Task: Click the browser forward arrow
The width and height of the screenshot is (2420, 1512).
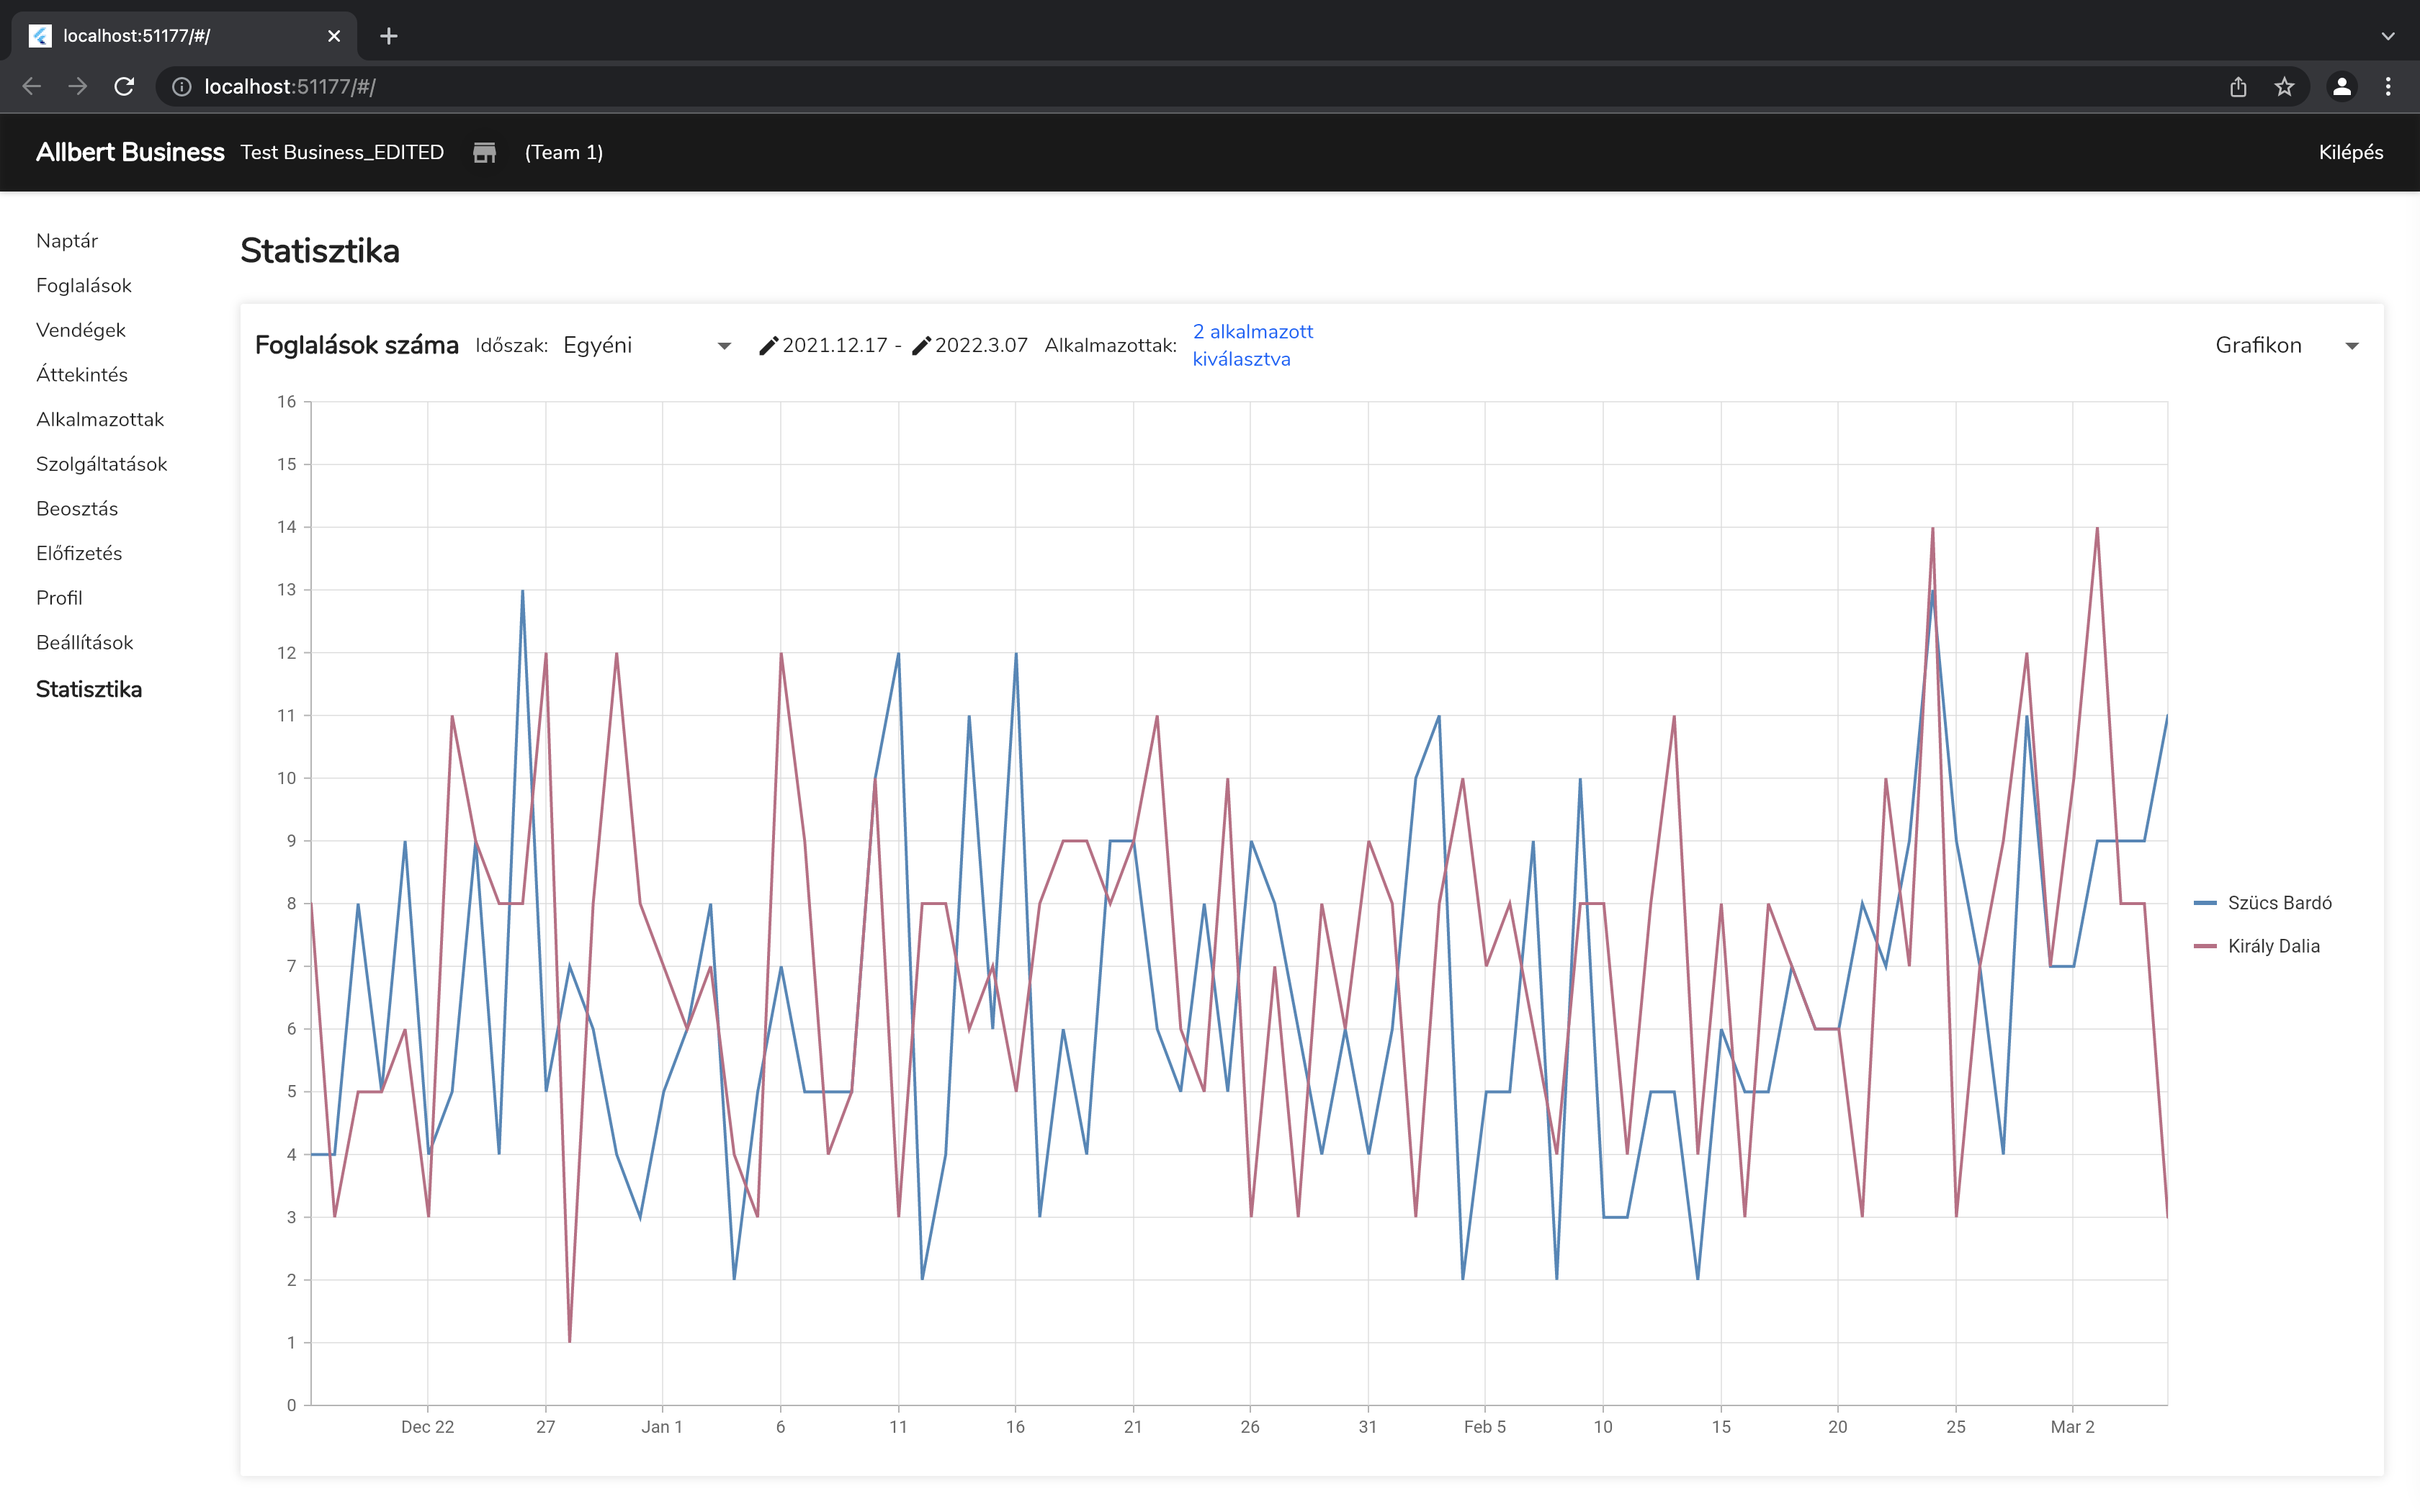Action: coord(77,87)
